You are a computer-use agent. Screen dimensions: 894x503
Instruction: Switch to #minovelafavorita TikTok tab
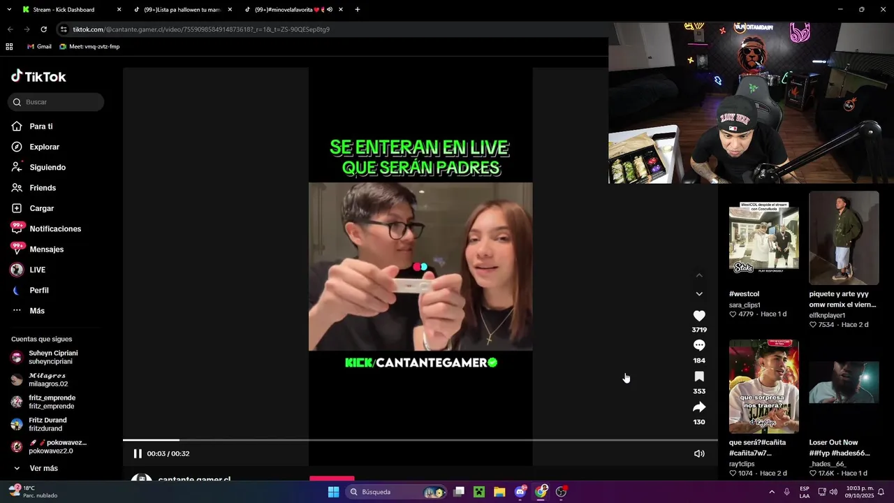point(290,10)
